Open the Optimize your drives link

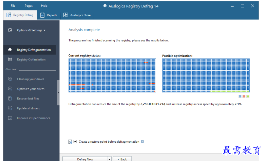click(x=31, y=89)
